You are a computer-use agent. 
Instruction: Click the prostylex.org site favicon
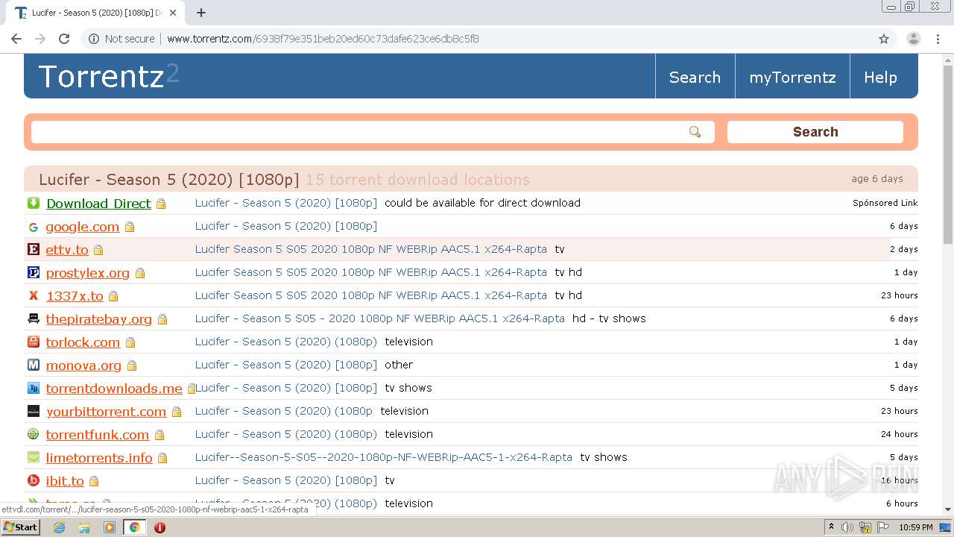34,273
